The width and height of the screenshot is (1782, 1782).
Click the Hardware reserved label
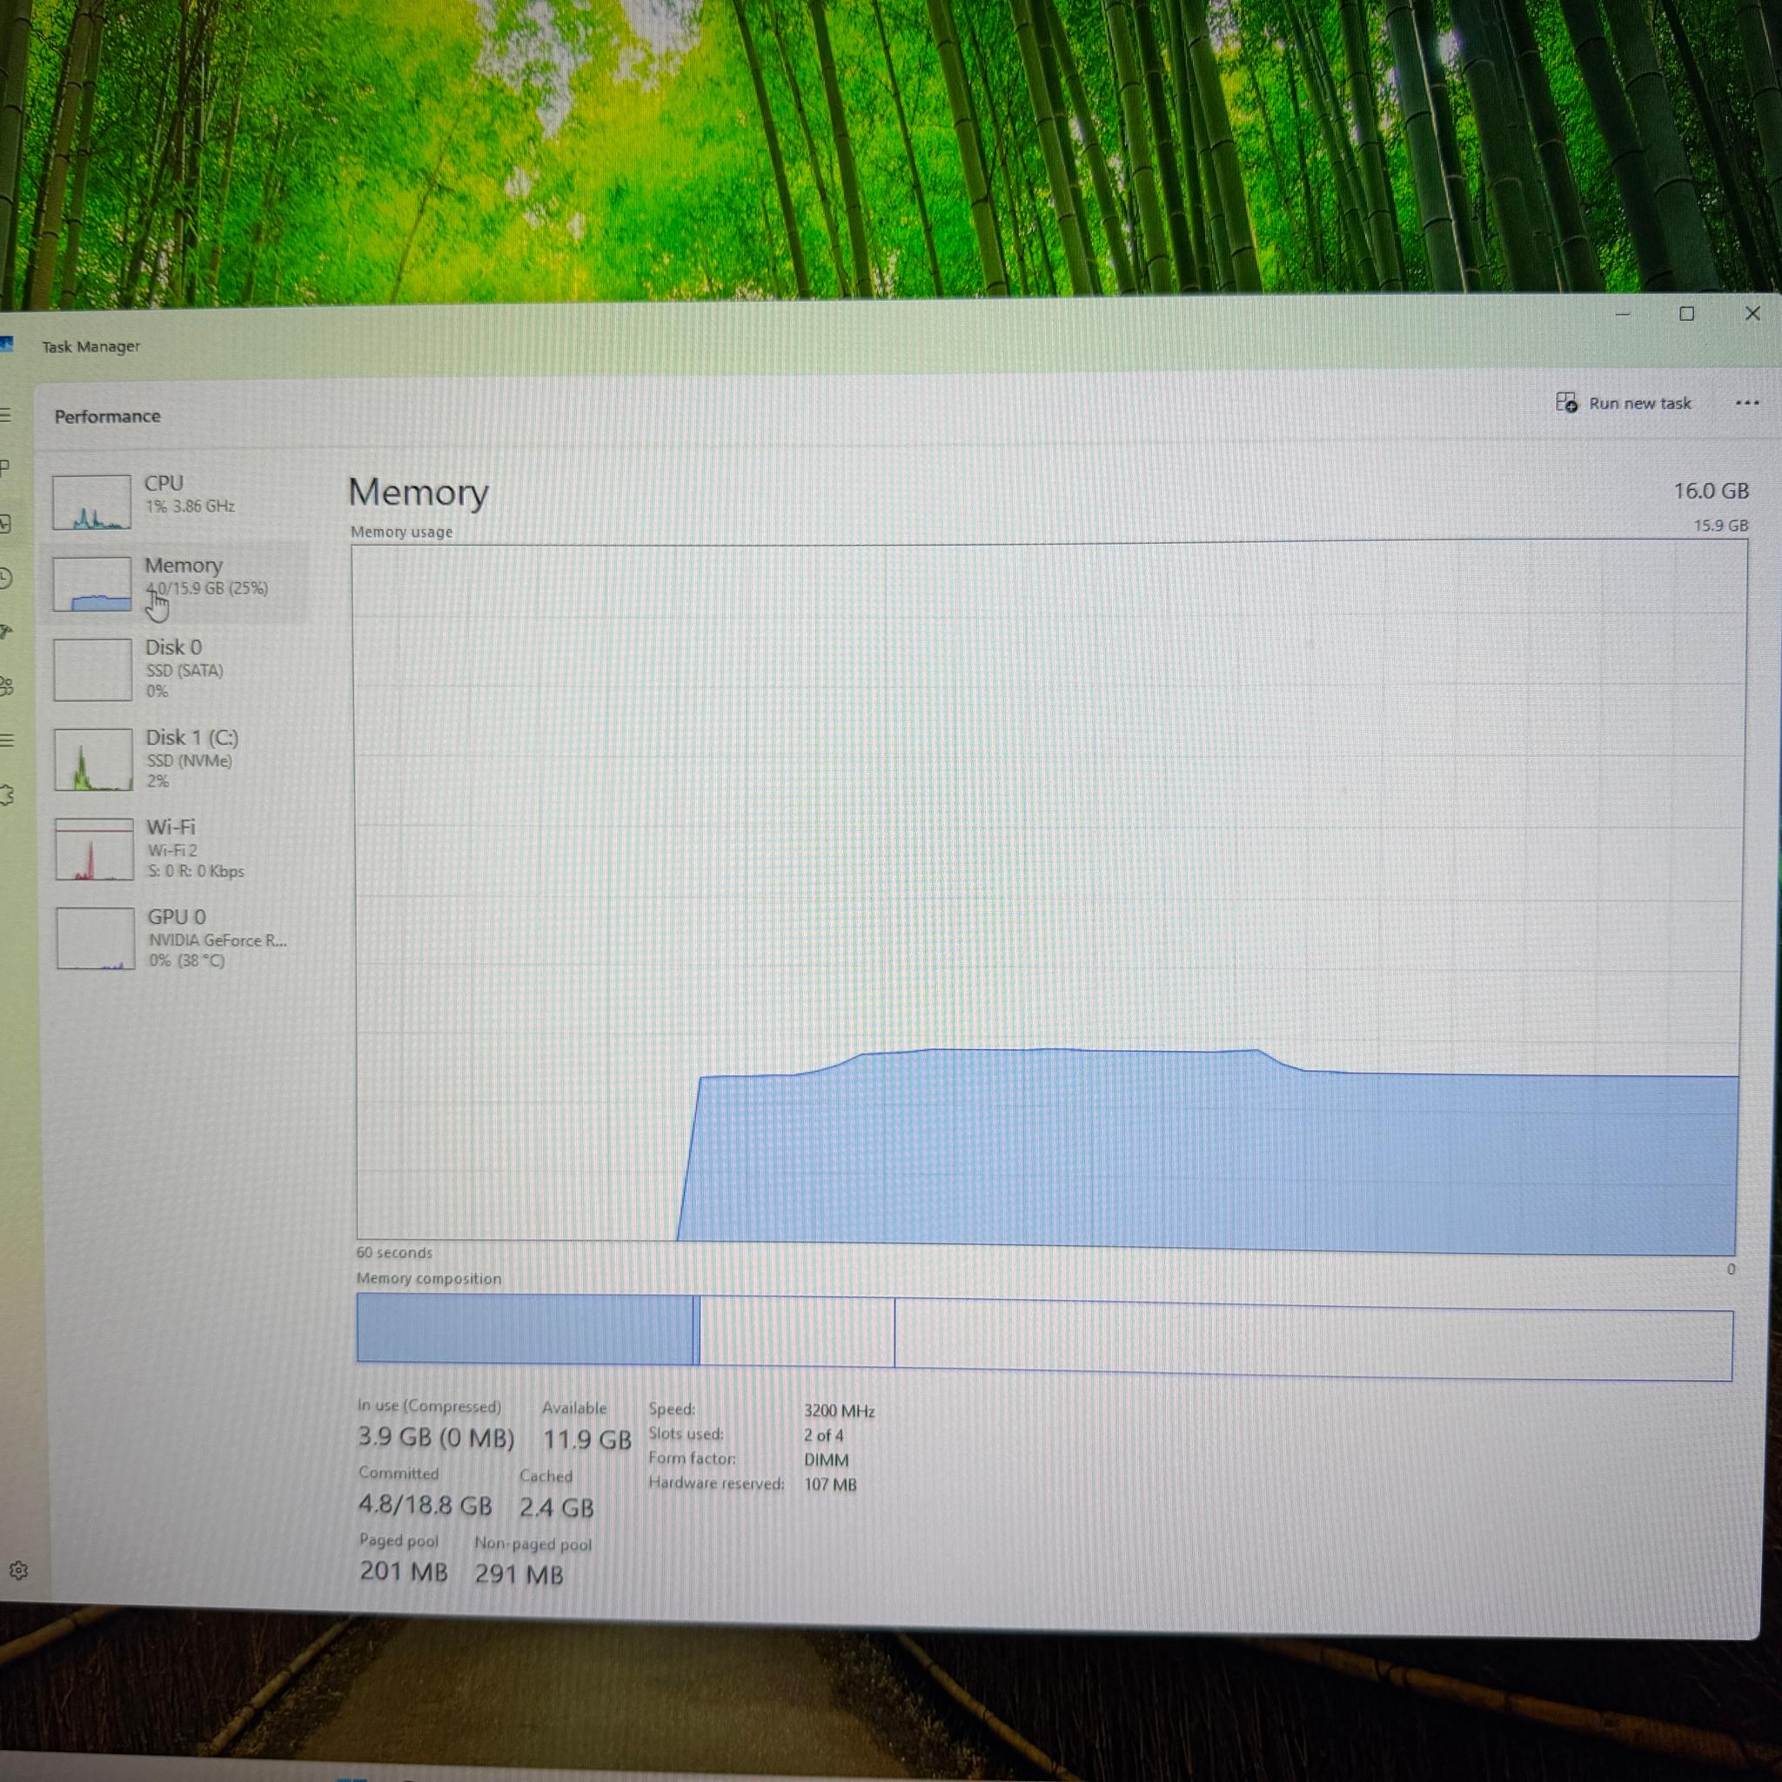716,1484
